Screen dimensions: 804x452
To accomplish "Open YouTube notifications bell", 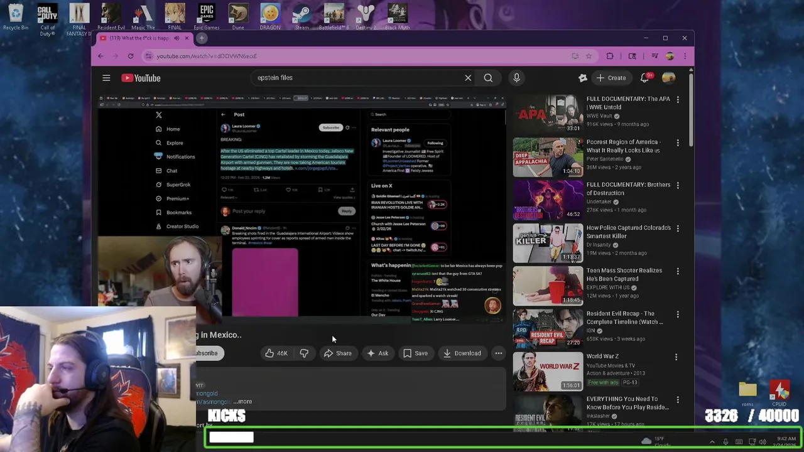I will (x=644, y=78).
